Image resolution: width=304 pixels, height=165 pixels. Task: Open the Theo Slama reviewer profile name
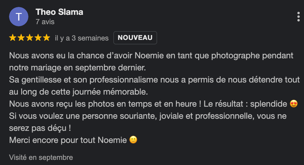59,12
